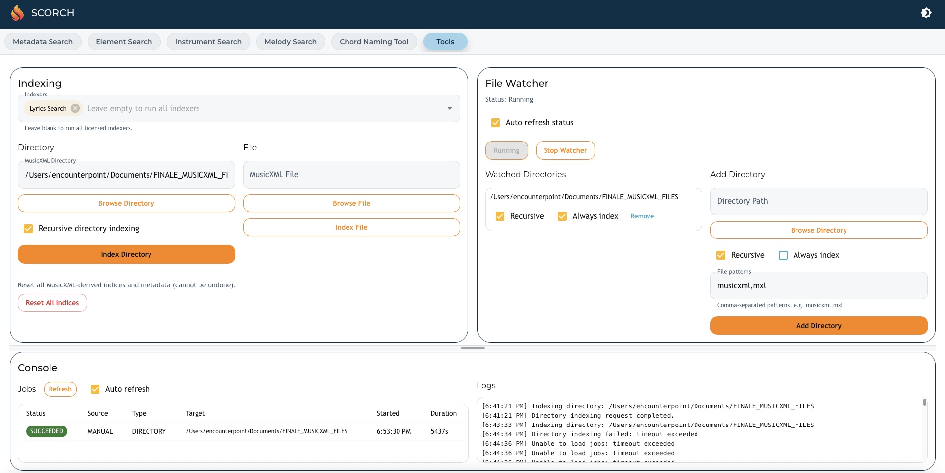
Task: Remove the FINALE_MUSICXML_FILES watched directory
Action: click(x=642, y=216)
